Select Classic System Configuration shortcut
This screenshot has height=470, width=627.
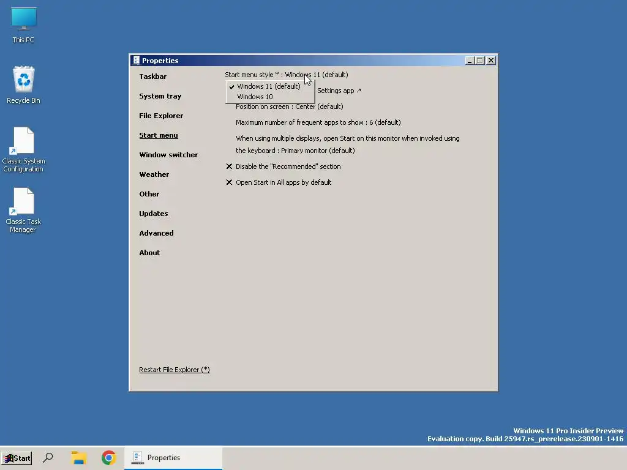point(23,149)
